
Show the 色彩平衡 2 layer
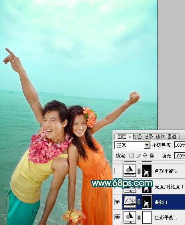coord(118,171)
